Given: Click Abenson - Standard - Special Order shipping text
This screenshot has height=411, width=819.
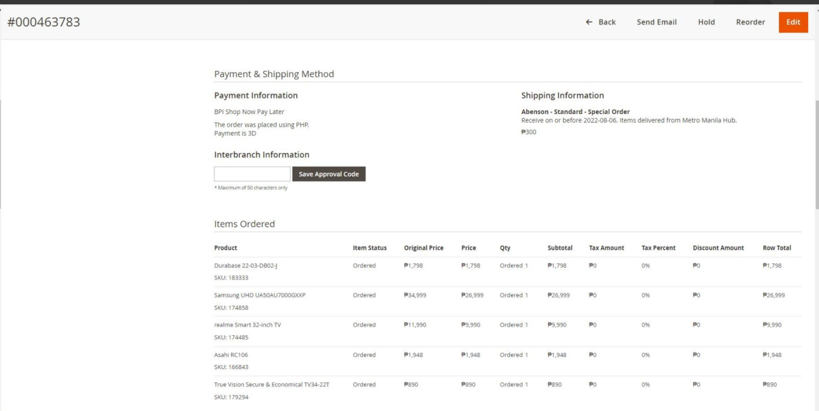Looking at the screenshot, I should click(x=575, y=112).
